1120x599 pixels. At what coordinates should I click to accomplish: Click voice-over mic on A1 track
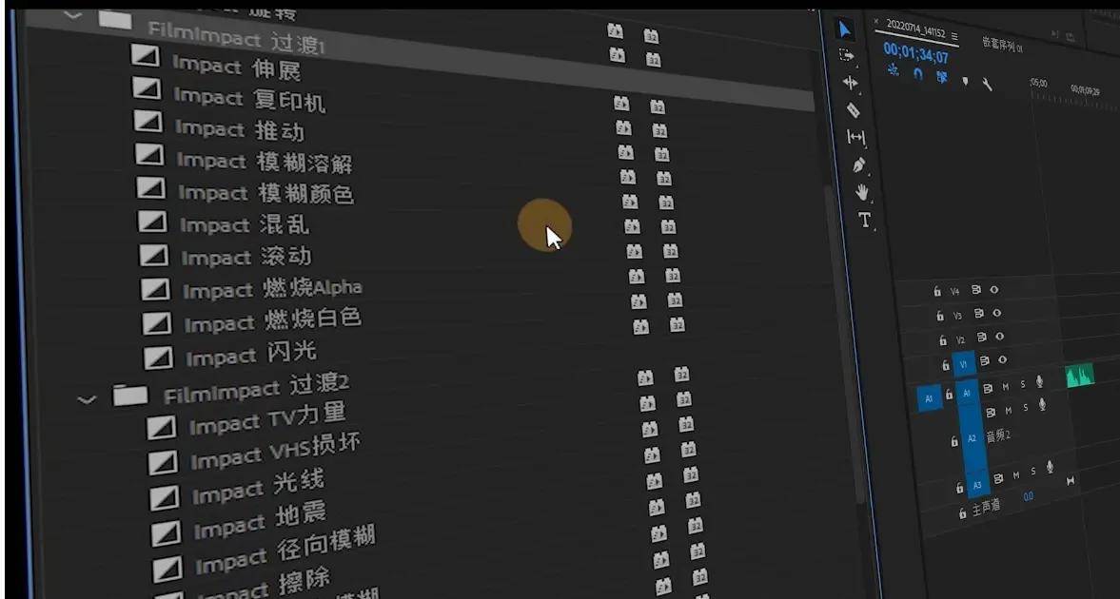point(1039,382)
